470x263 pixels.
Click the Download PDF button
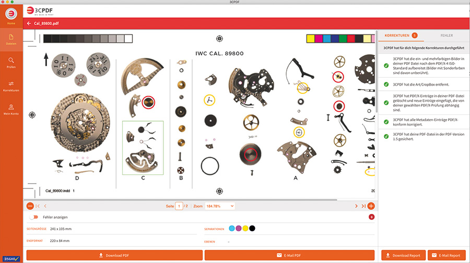click(x=114, y=255)
